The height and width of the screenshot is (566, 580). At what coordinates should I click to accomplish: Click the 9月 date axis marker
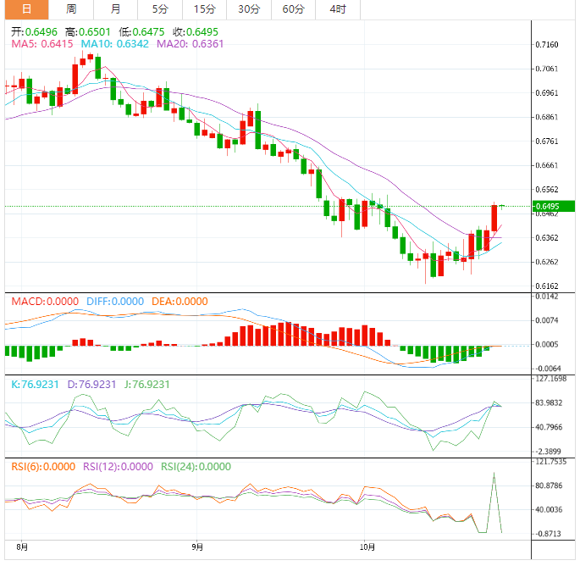197,547
